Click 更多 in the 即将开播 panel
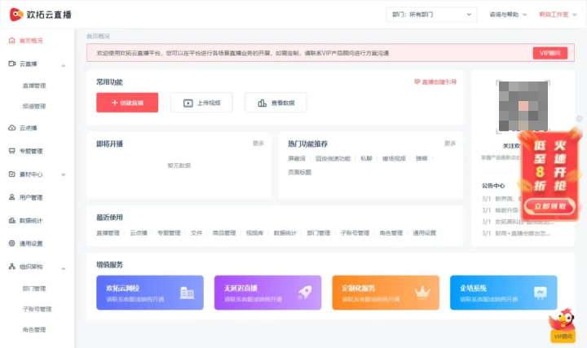The height and width of the screenshot is (348, 587). coord(258,143)
